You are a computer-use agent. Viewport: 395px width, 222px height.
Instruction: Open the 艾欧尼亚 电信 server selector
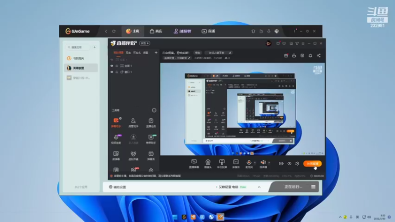pos(231,187)
